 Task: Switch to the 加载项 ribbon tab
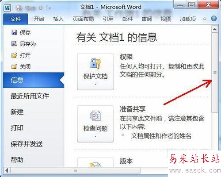click(x=188, y=19)
